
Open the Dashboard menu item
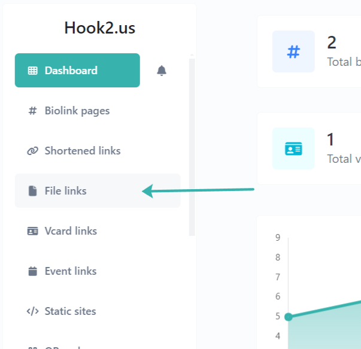tap(77, 71)
